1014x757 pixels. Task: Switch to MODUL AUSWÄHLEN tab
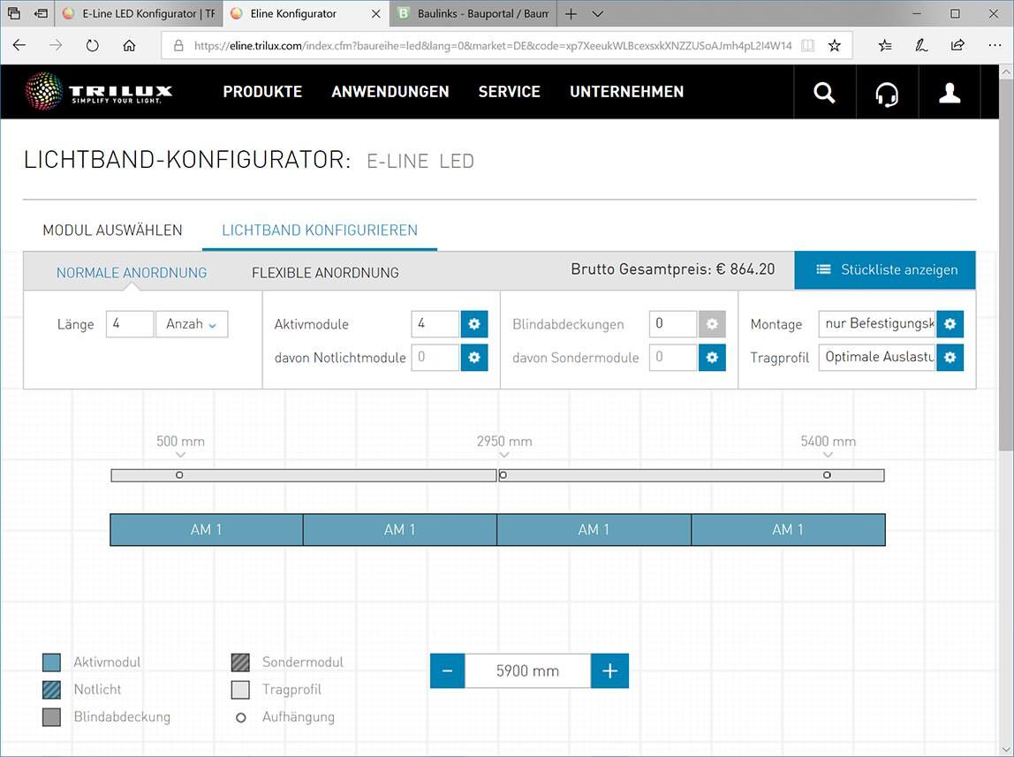pyautogui.click(x=112, y=231)
